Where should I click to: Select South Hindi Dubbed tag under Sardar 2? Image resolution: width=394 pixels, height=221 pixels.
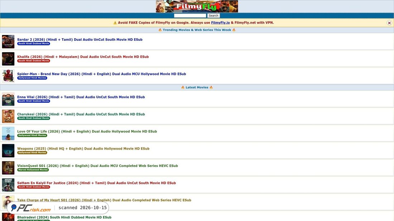33,44
